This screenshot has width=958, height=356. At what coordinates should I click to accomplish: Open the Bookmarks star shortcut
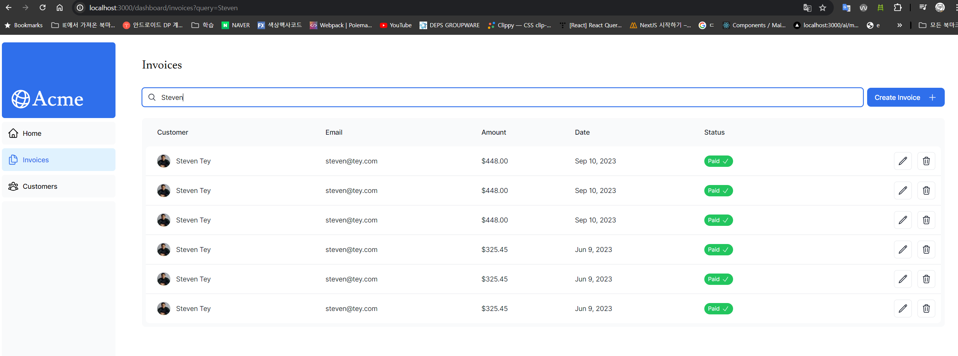(x=23, y=25)
